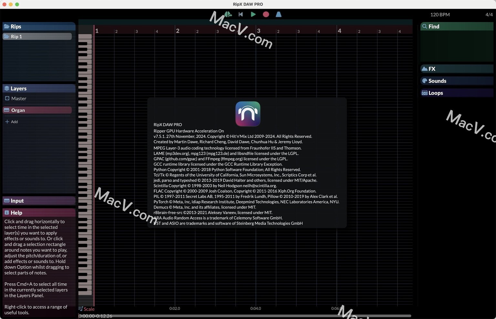Open the Rips panel header

pos(39,26)
